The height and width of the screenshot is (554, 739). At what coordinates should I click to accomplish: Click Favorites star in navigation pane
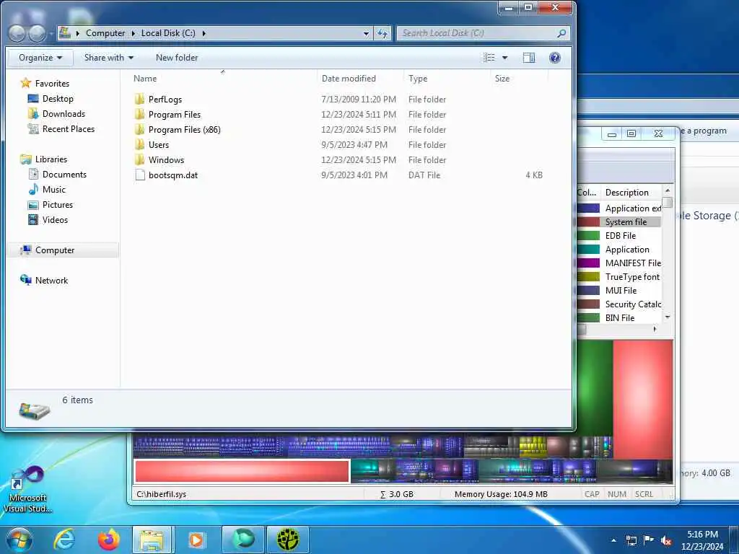click(x=25, y=84)
